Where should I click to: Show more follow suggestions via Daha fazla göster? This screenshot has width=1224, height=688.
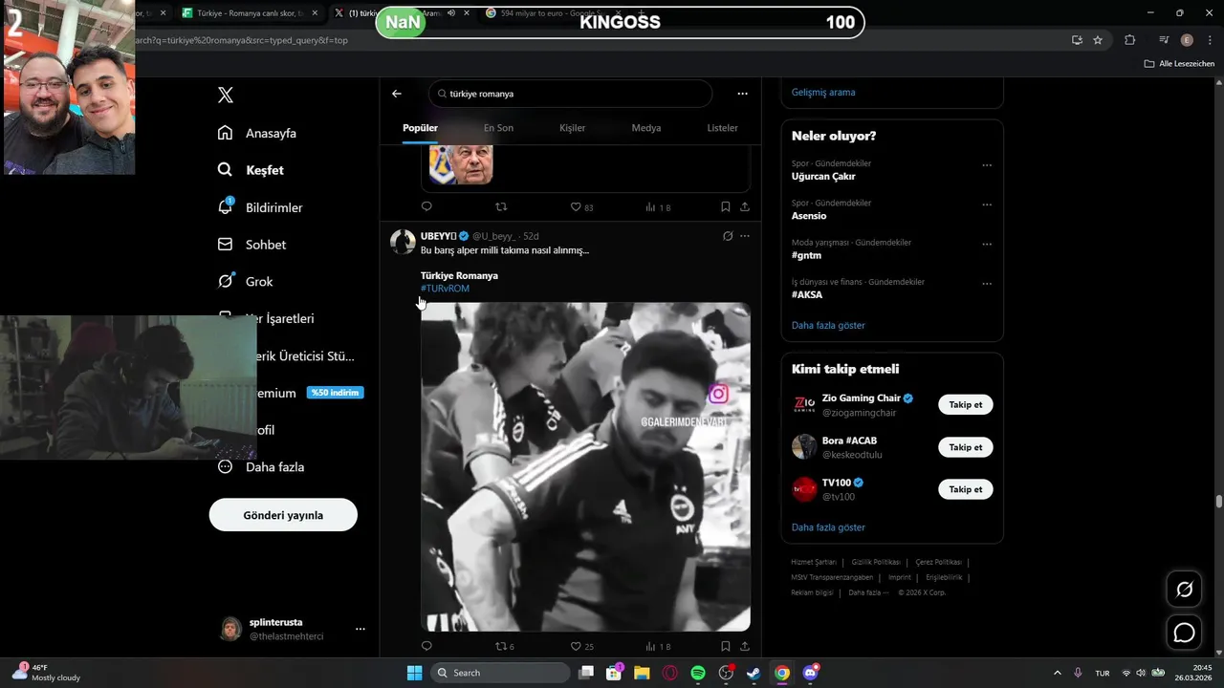[x=828, y=527]
